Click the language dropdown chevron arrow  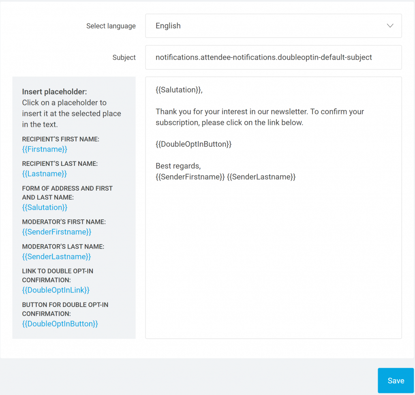click(x=390, y=26)
